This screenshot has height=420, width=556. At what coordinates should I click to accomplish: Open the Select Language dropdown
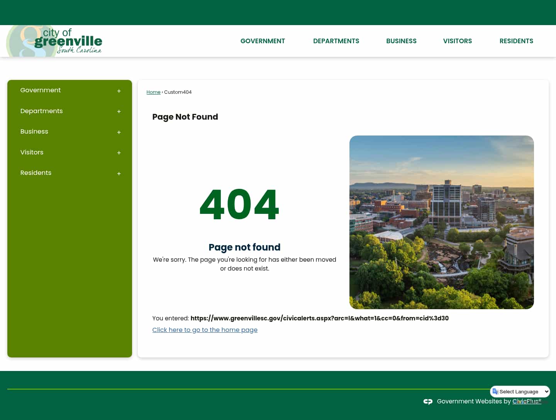[x=520, y=391]
